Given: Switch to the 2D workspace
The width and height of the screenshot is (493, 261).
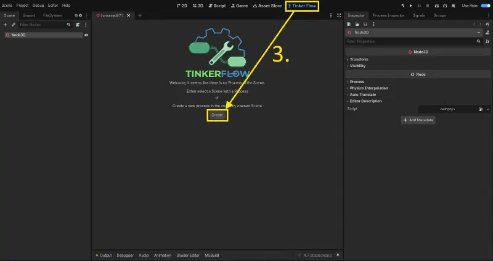Looking at the screenshot, I should (182, 6).
